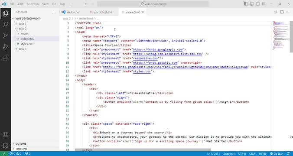Toggle the Secondary Side Bar layout icon

[258, 4]
